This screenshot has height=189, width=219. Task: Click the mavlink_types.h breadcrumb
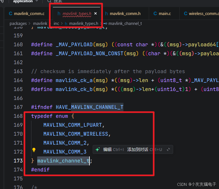(81, 24)
